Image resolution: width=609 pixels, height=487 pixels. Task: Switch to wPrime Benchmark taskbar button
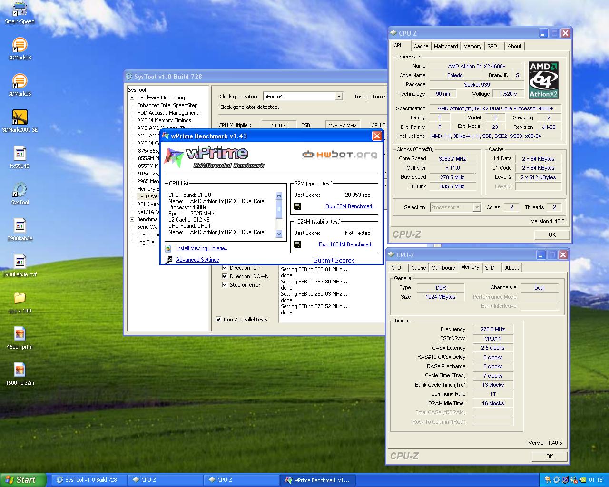[x=318, y=480]
